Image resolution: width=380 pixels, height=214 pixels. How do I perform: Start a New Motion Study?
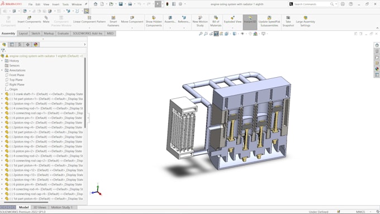tap(200, 21)
